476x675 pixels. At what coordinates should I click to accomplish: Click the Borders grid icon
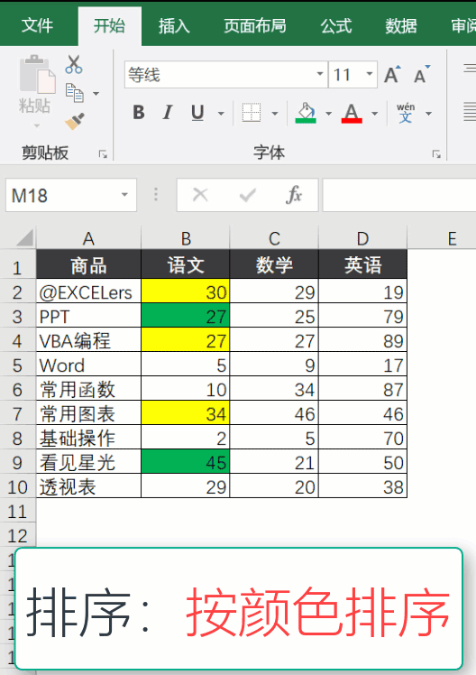252,113
